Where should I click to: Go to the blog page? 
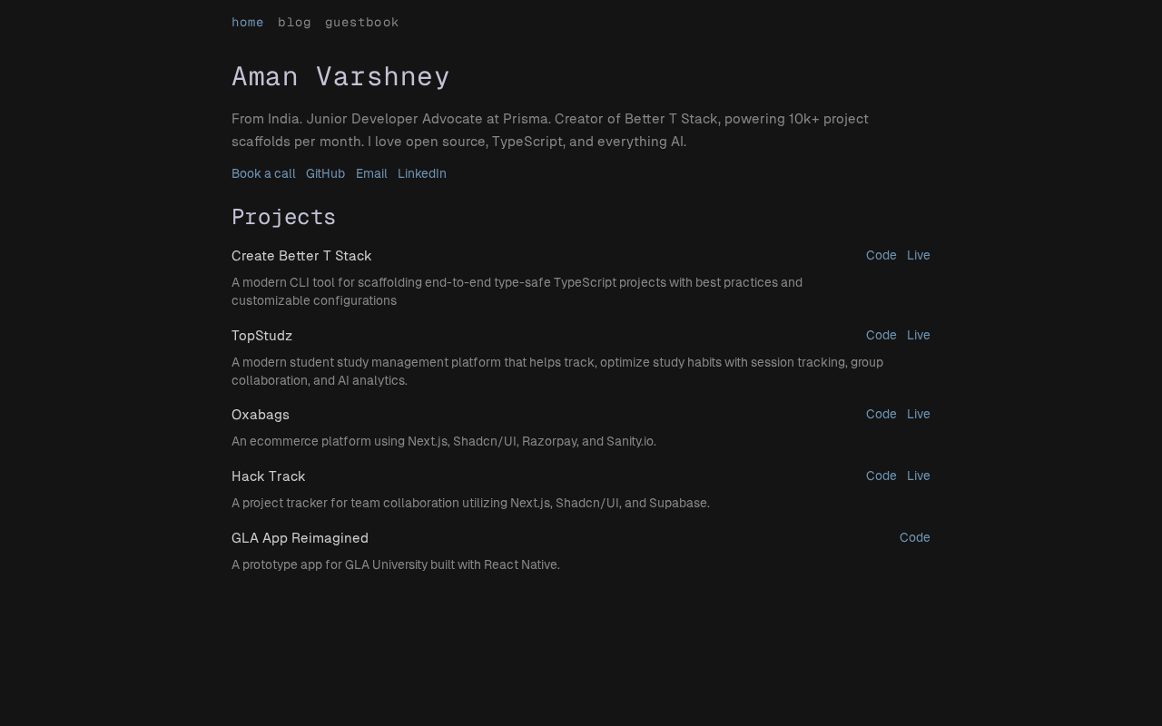tap(294, 22)
